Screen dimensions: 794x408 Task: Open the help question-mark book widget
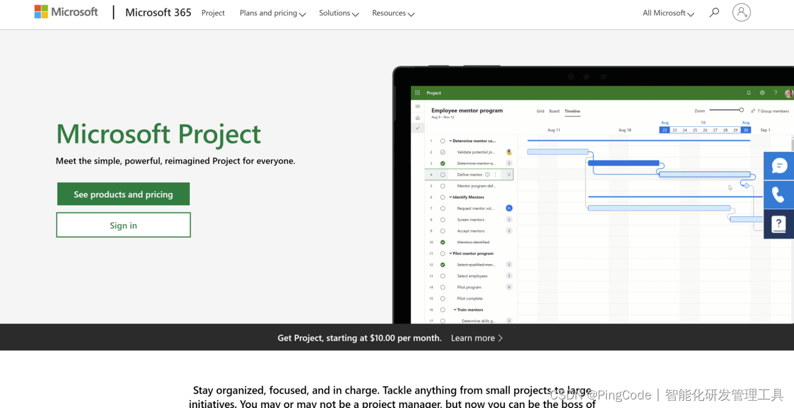(x=779, y=224)
